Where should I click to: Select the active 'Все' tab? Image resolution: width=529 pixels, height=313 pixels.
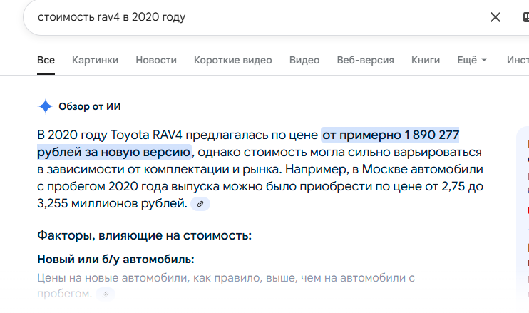(x=46, y=60)
